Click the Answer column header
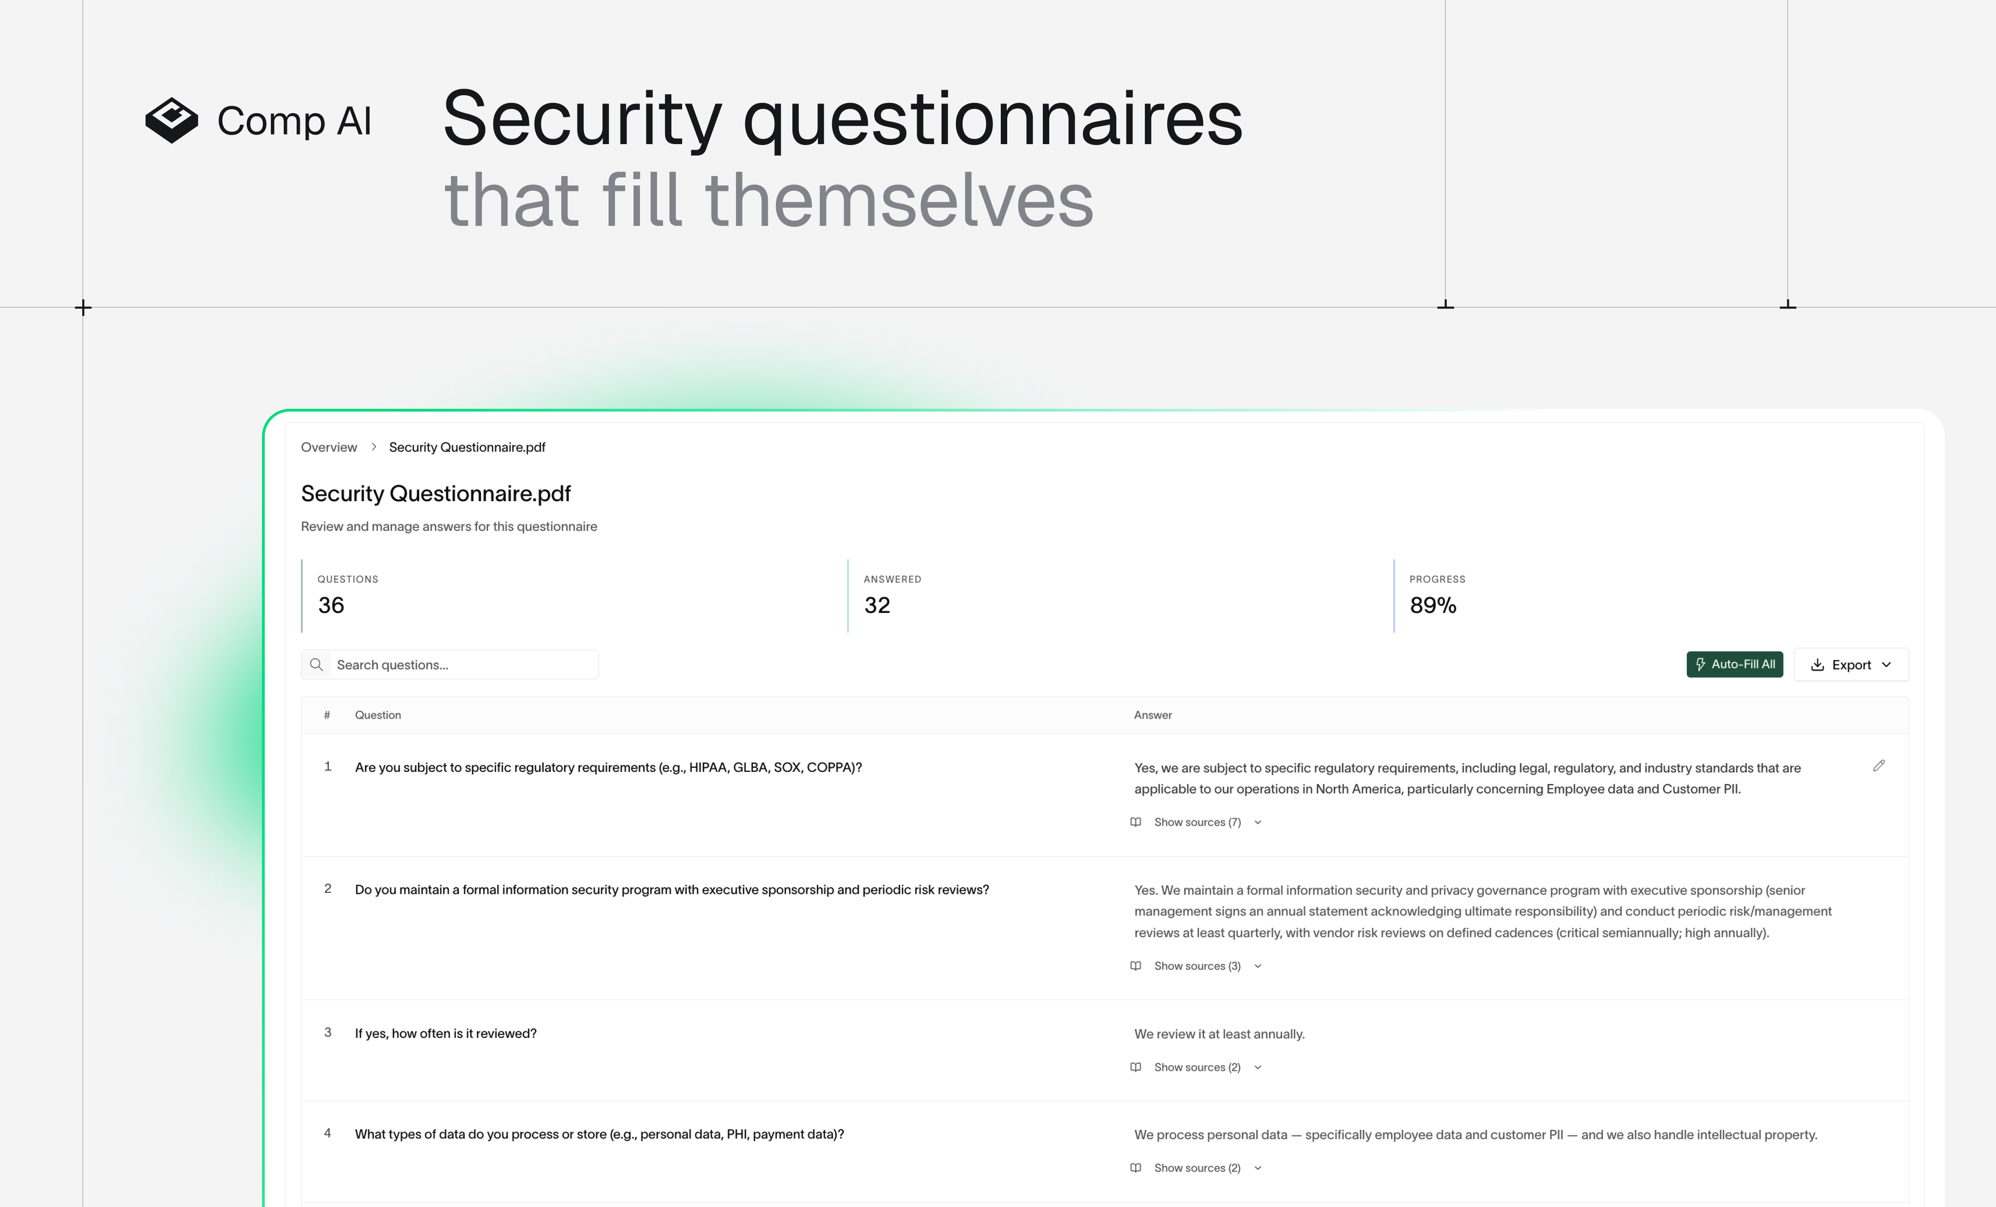The image size is (1996, 1207). [1153, 716]
